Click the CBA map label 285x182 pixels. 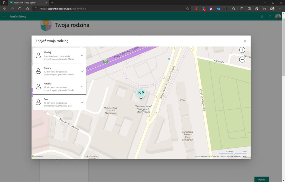click(182, 100)
